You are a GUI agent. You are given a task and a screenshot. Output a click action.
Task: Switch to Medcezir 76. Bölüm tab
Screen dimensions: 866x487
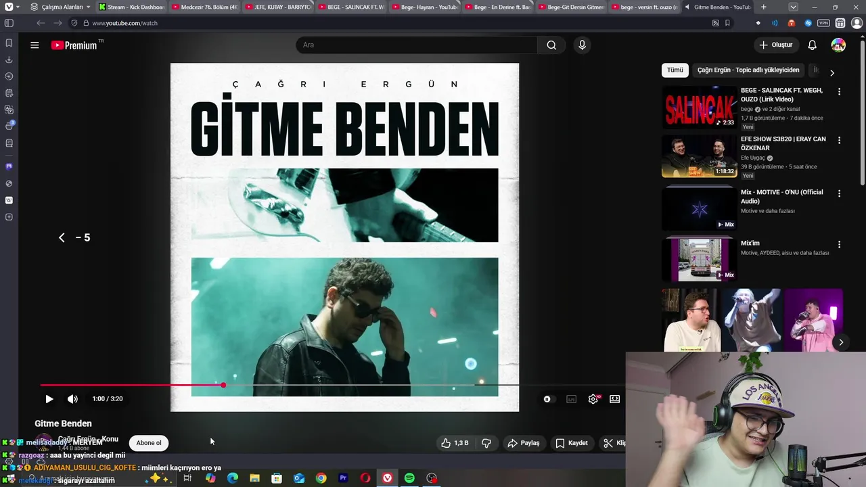(x=204, y=7)
